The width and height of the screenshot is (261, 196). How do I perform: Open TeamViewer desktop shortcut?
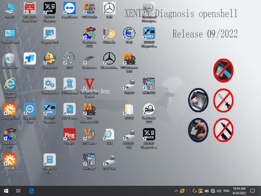69,10
